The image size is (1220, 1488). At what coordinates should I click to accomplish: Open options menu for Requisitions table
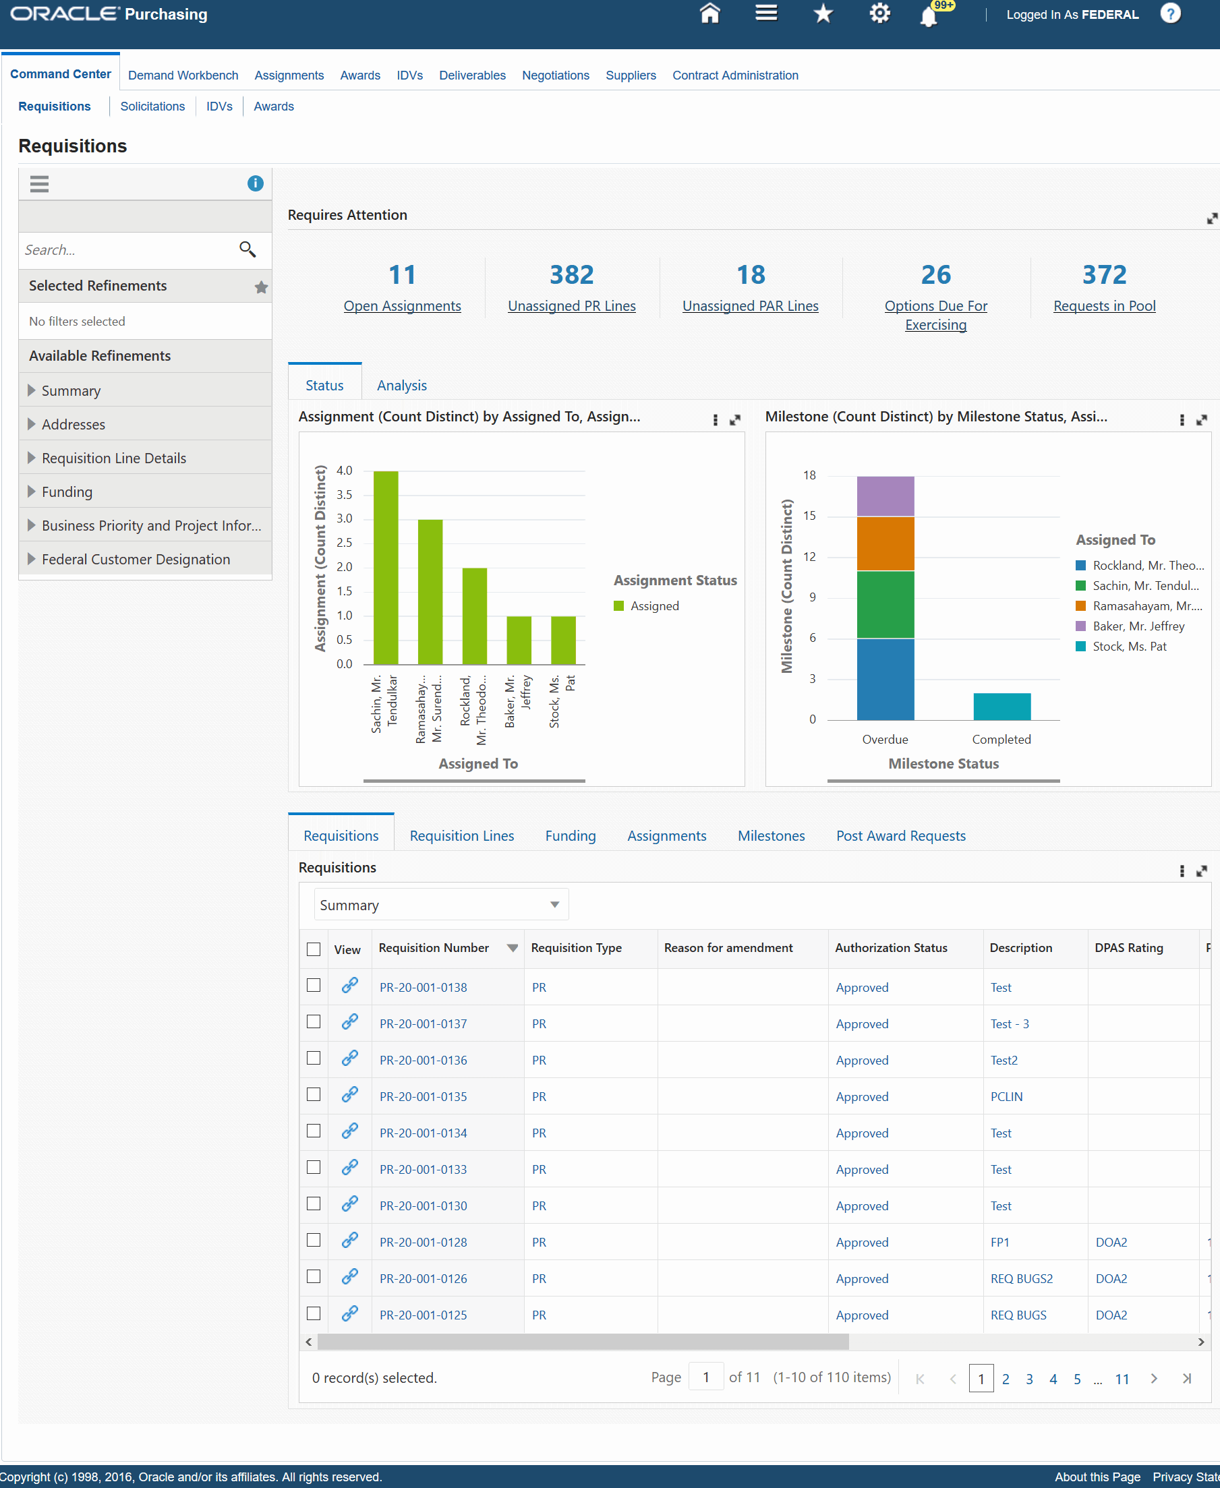(x=1182, y=871)
